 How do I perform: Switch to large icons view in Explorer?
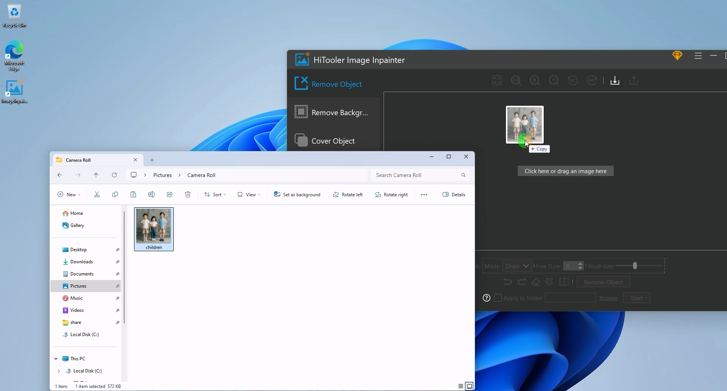pyautogui.click(x=470, y=386)
